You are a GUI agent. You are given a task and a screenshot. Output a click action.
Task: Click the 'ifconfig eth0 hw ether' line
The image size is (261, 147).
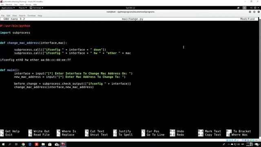pyautogui.click(x=35, y=60)
